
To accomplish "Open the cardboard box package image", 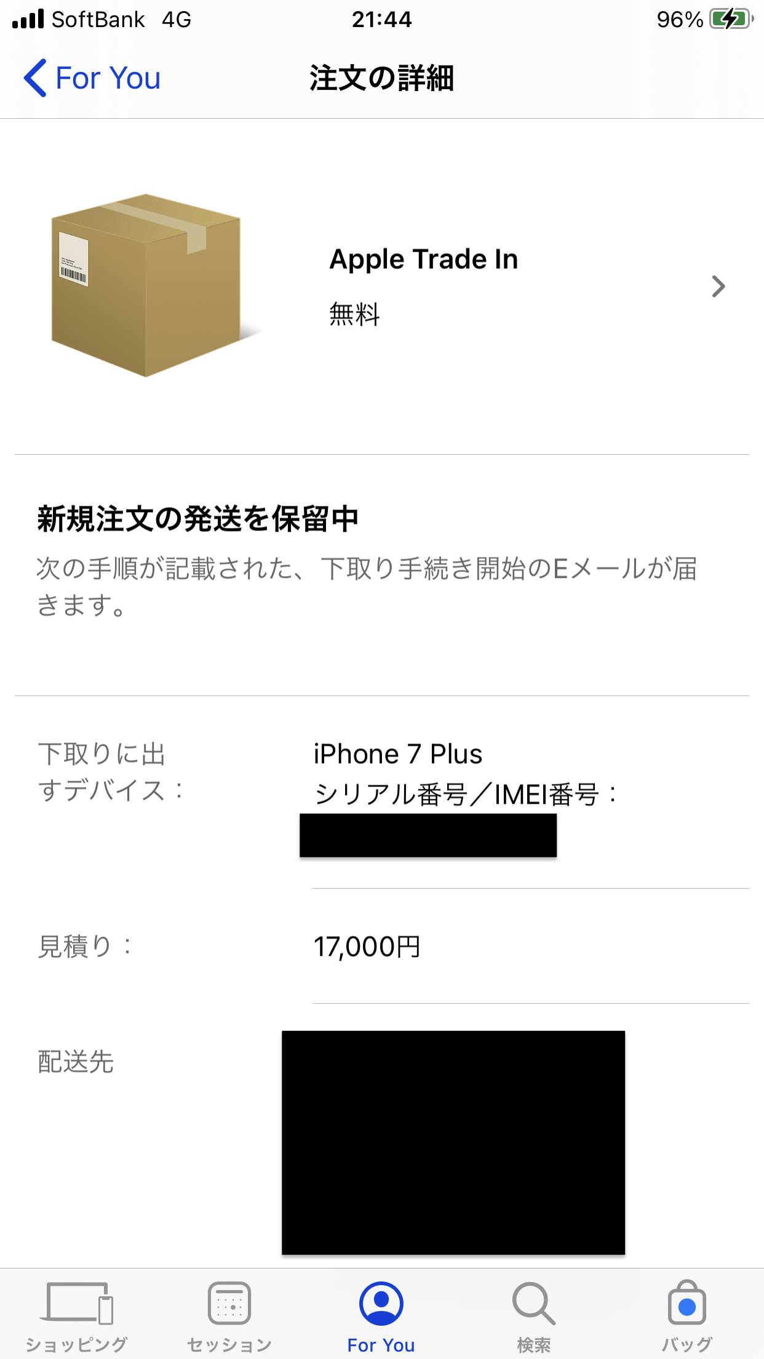I will pos(148,285).
